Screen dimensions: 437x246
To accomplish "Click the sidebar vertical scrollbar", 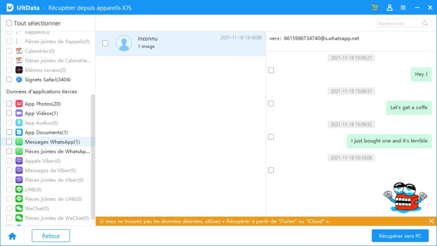I will (93, 157).
